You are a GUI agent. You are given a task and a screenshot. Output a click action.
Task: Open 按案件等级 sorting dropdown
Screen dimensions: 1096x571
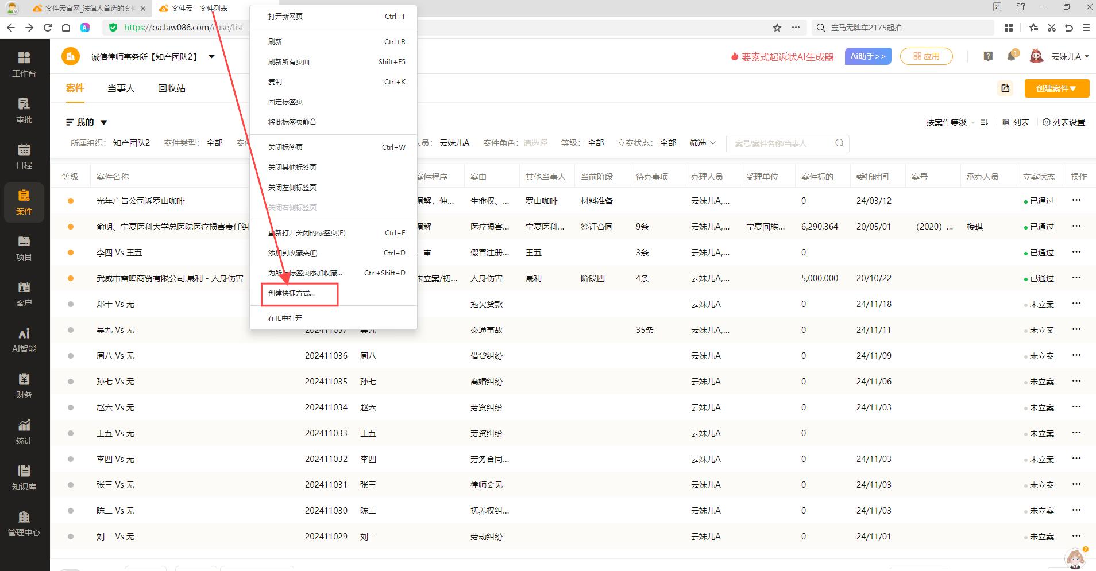950,122
